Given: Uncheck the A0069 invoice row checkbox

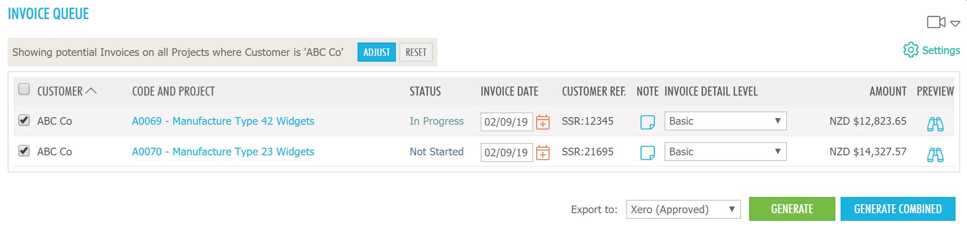Looking at the screenshot, I should 24,120.
